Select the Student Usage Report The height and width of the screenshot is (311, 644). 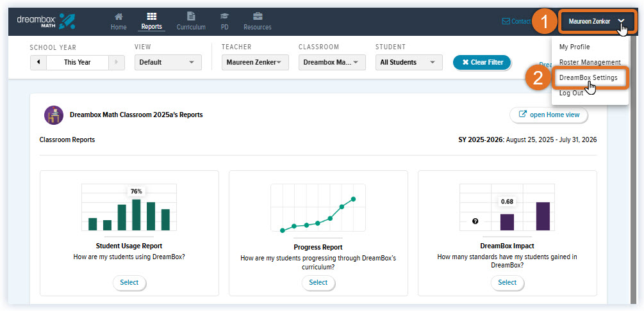(129, 283)
